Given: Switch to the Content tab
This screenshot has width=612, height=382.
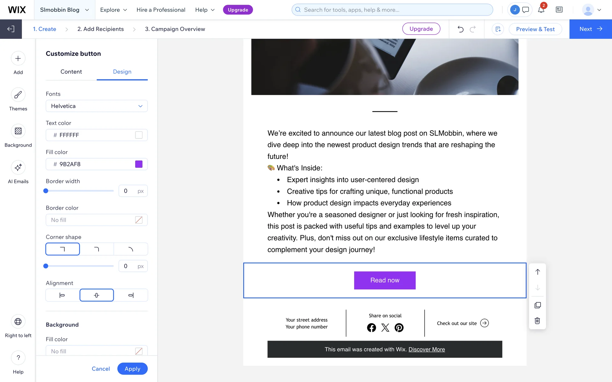Looking at the screenshot, I should [71, 72].
